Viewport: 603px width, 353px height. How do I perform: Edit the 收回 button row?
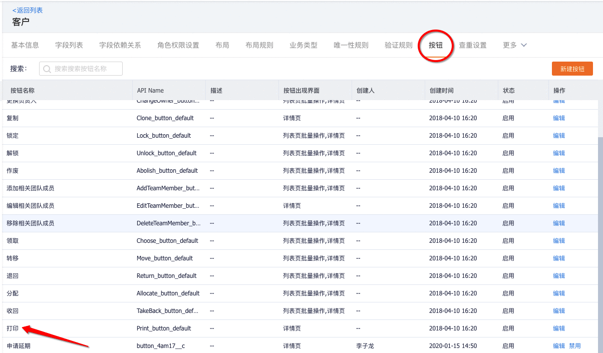(559, 311)
